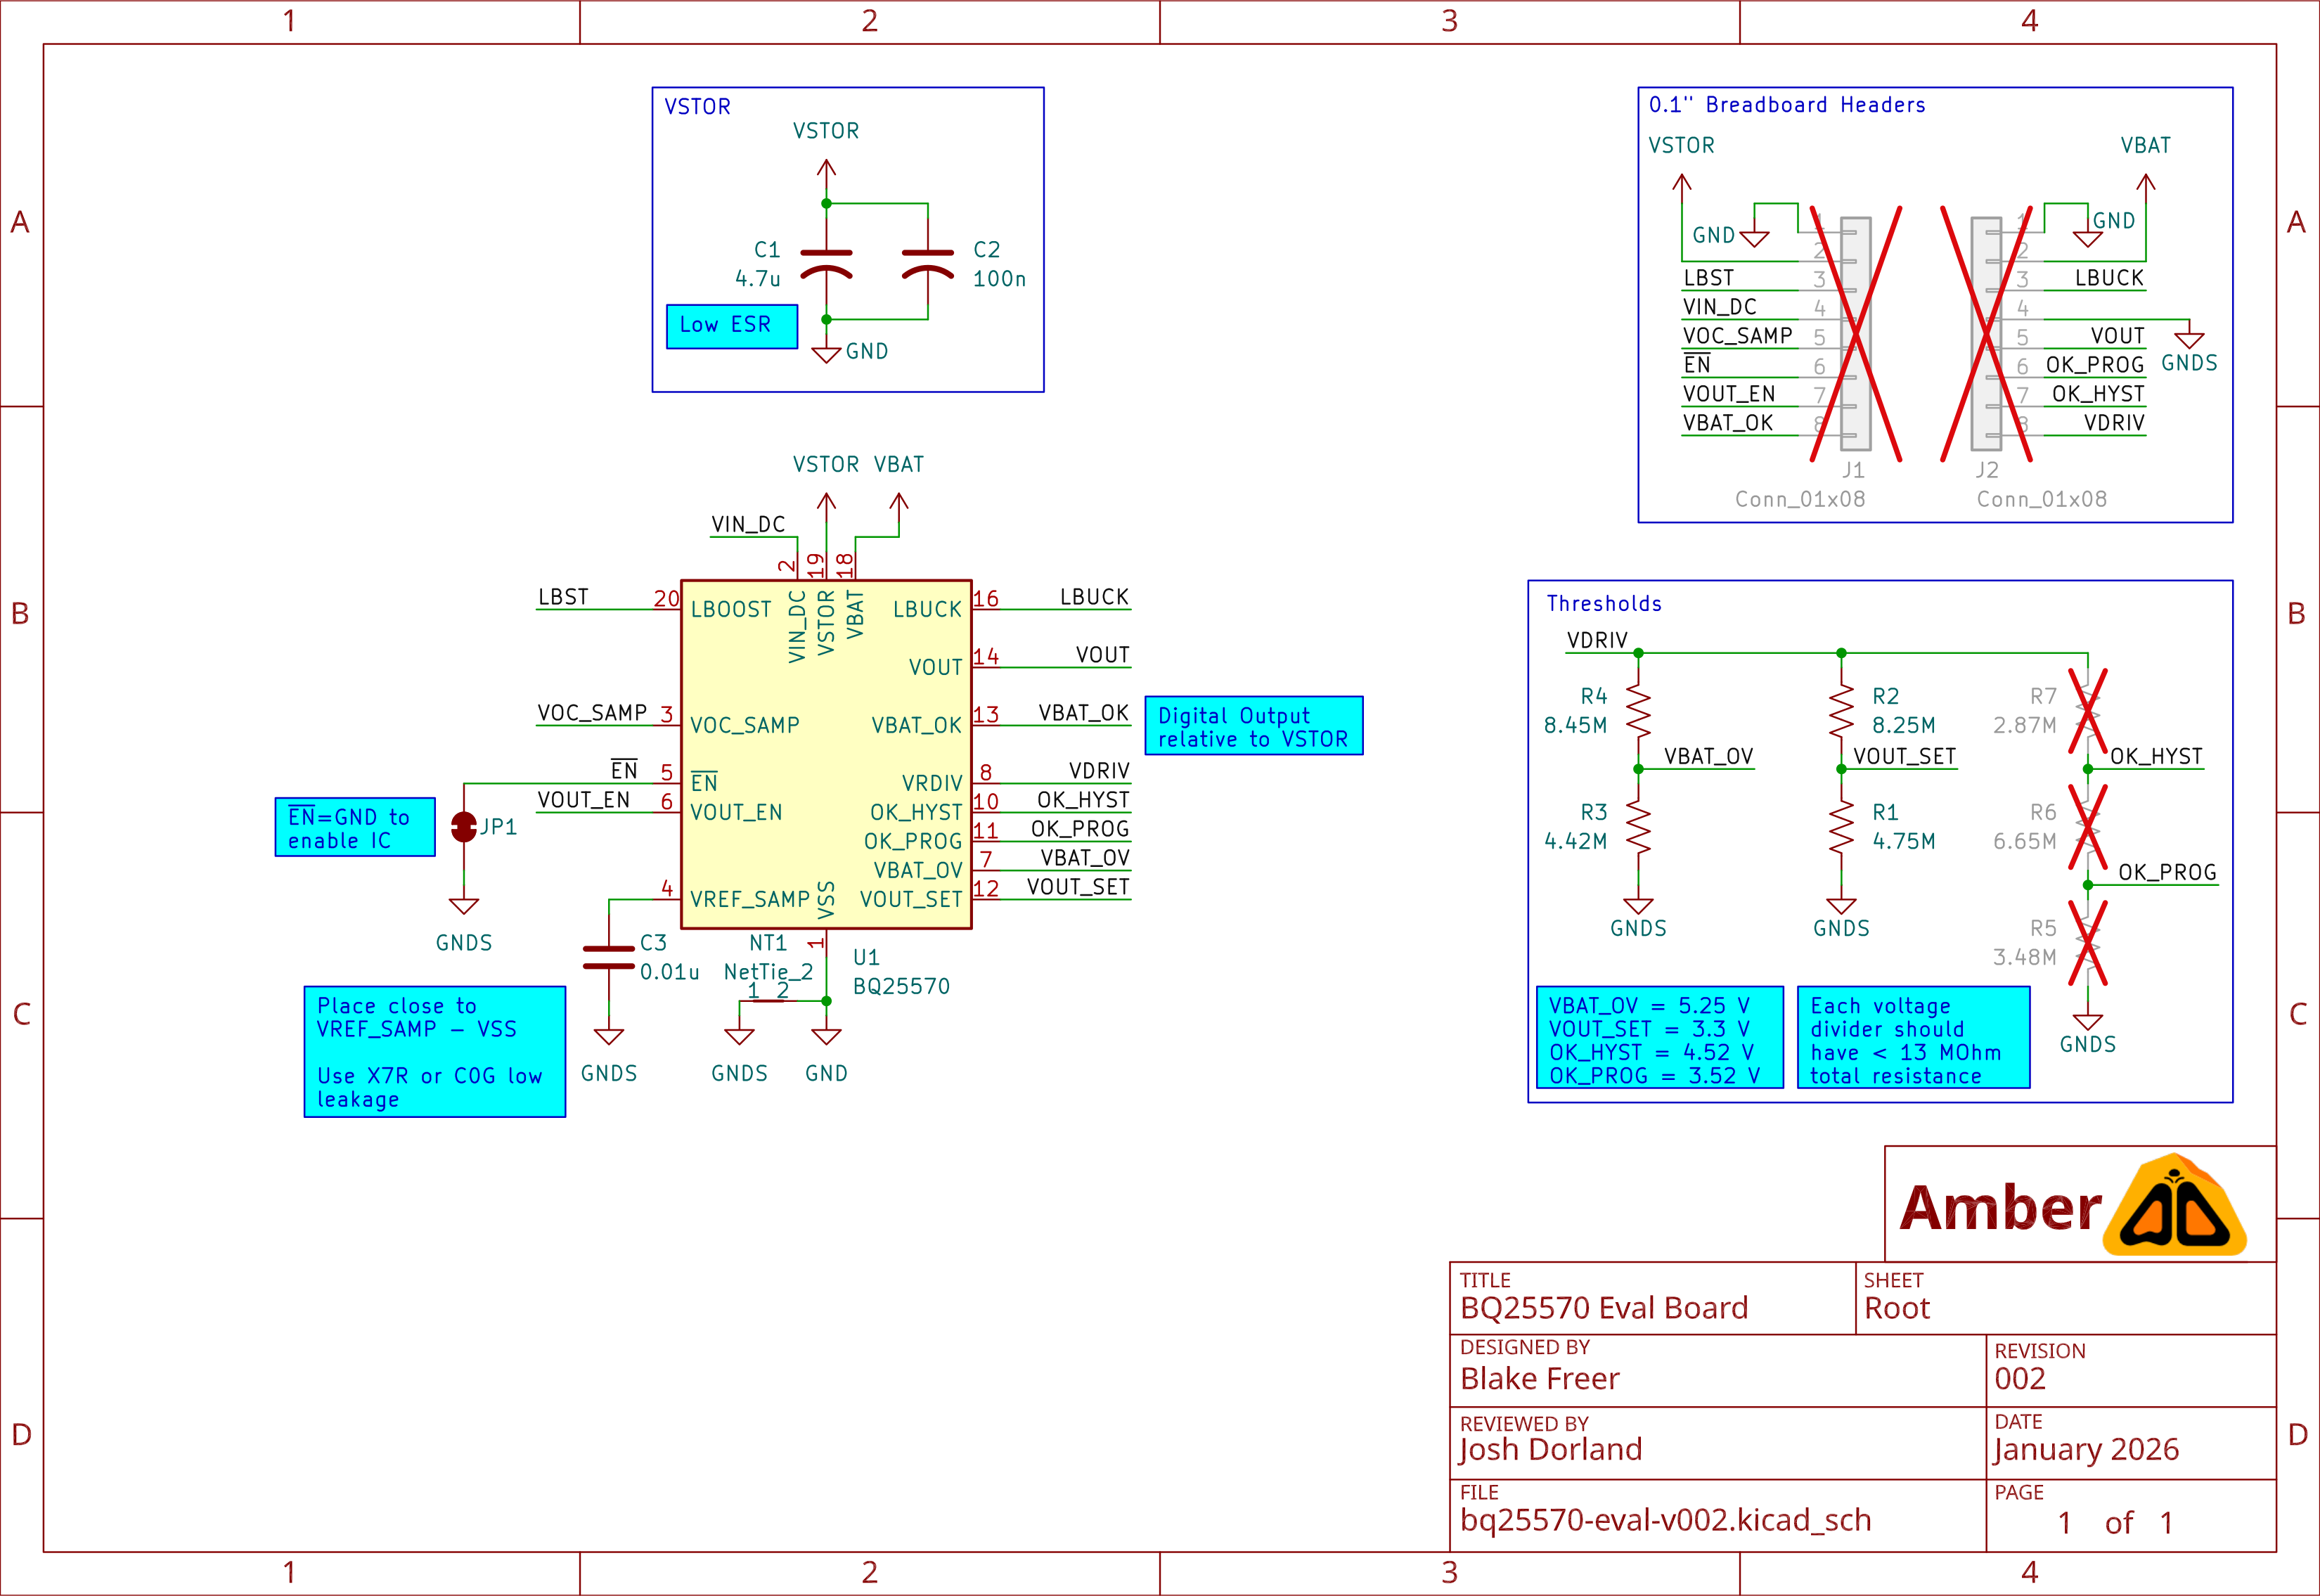This screenshot has width=2320, height=1596.
Task: Select the crossed-out R7 resistor
Action: point(2087,711)
